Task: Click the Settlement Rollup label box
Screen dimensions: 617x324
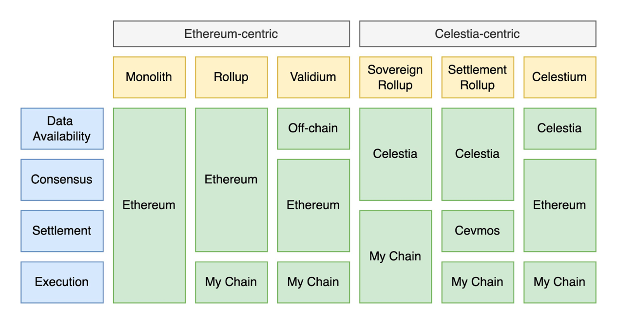Action: pos(477,77)
